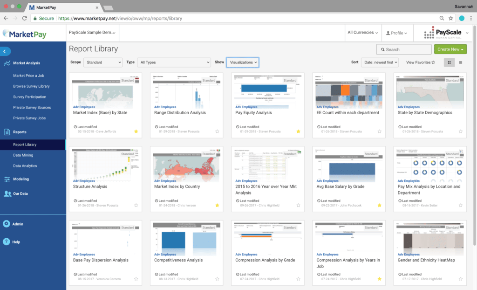Open Avg Base Salary by Grade thumbnail

[x=349, y=166]
